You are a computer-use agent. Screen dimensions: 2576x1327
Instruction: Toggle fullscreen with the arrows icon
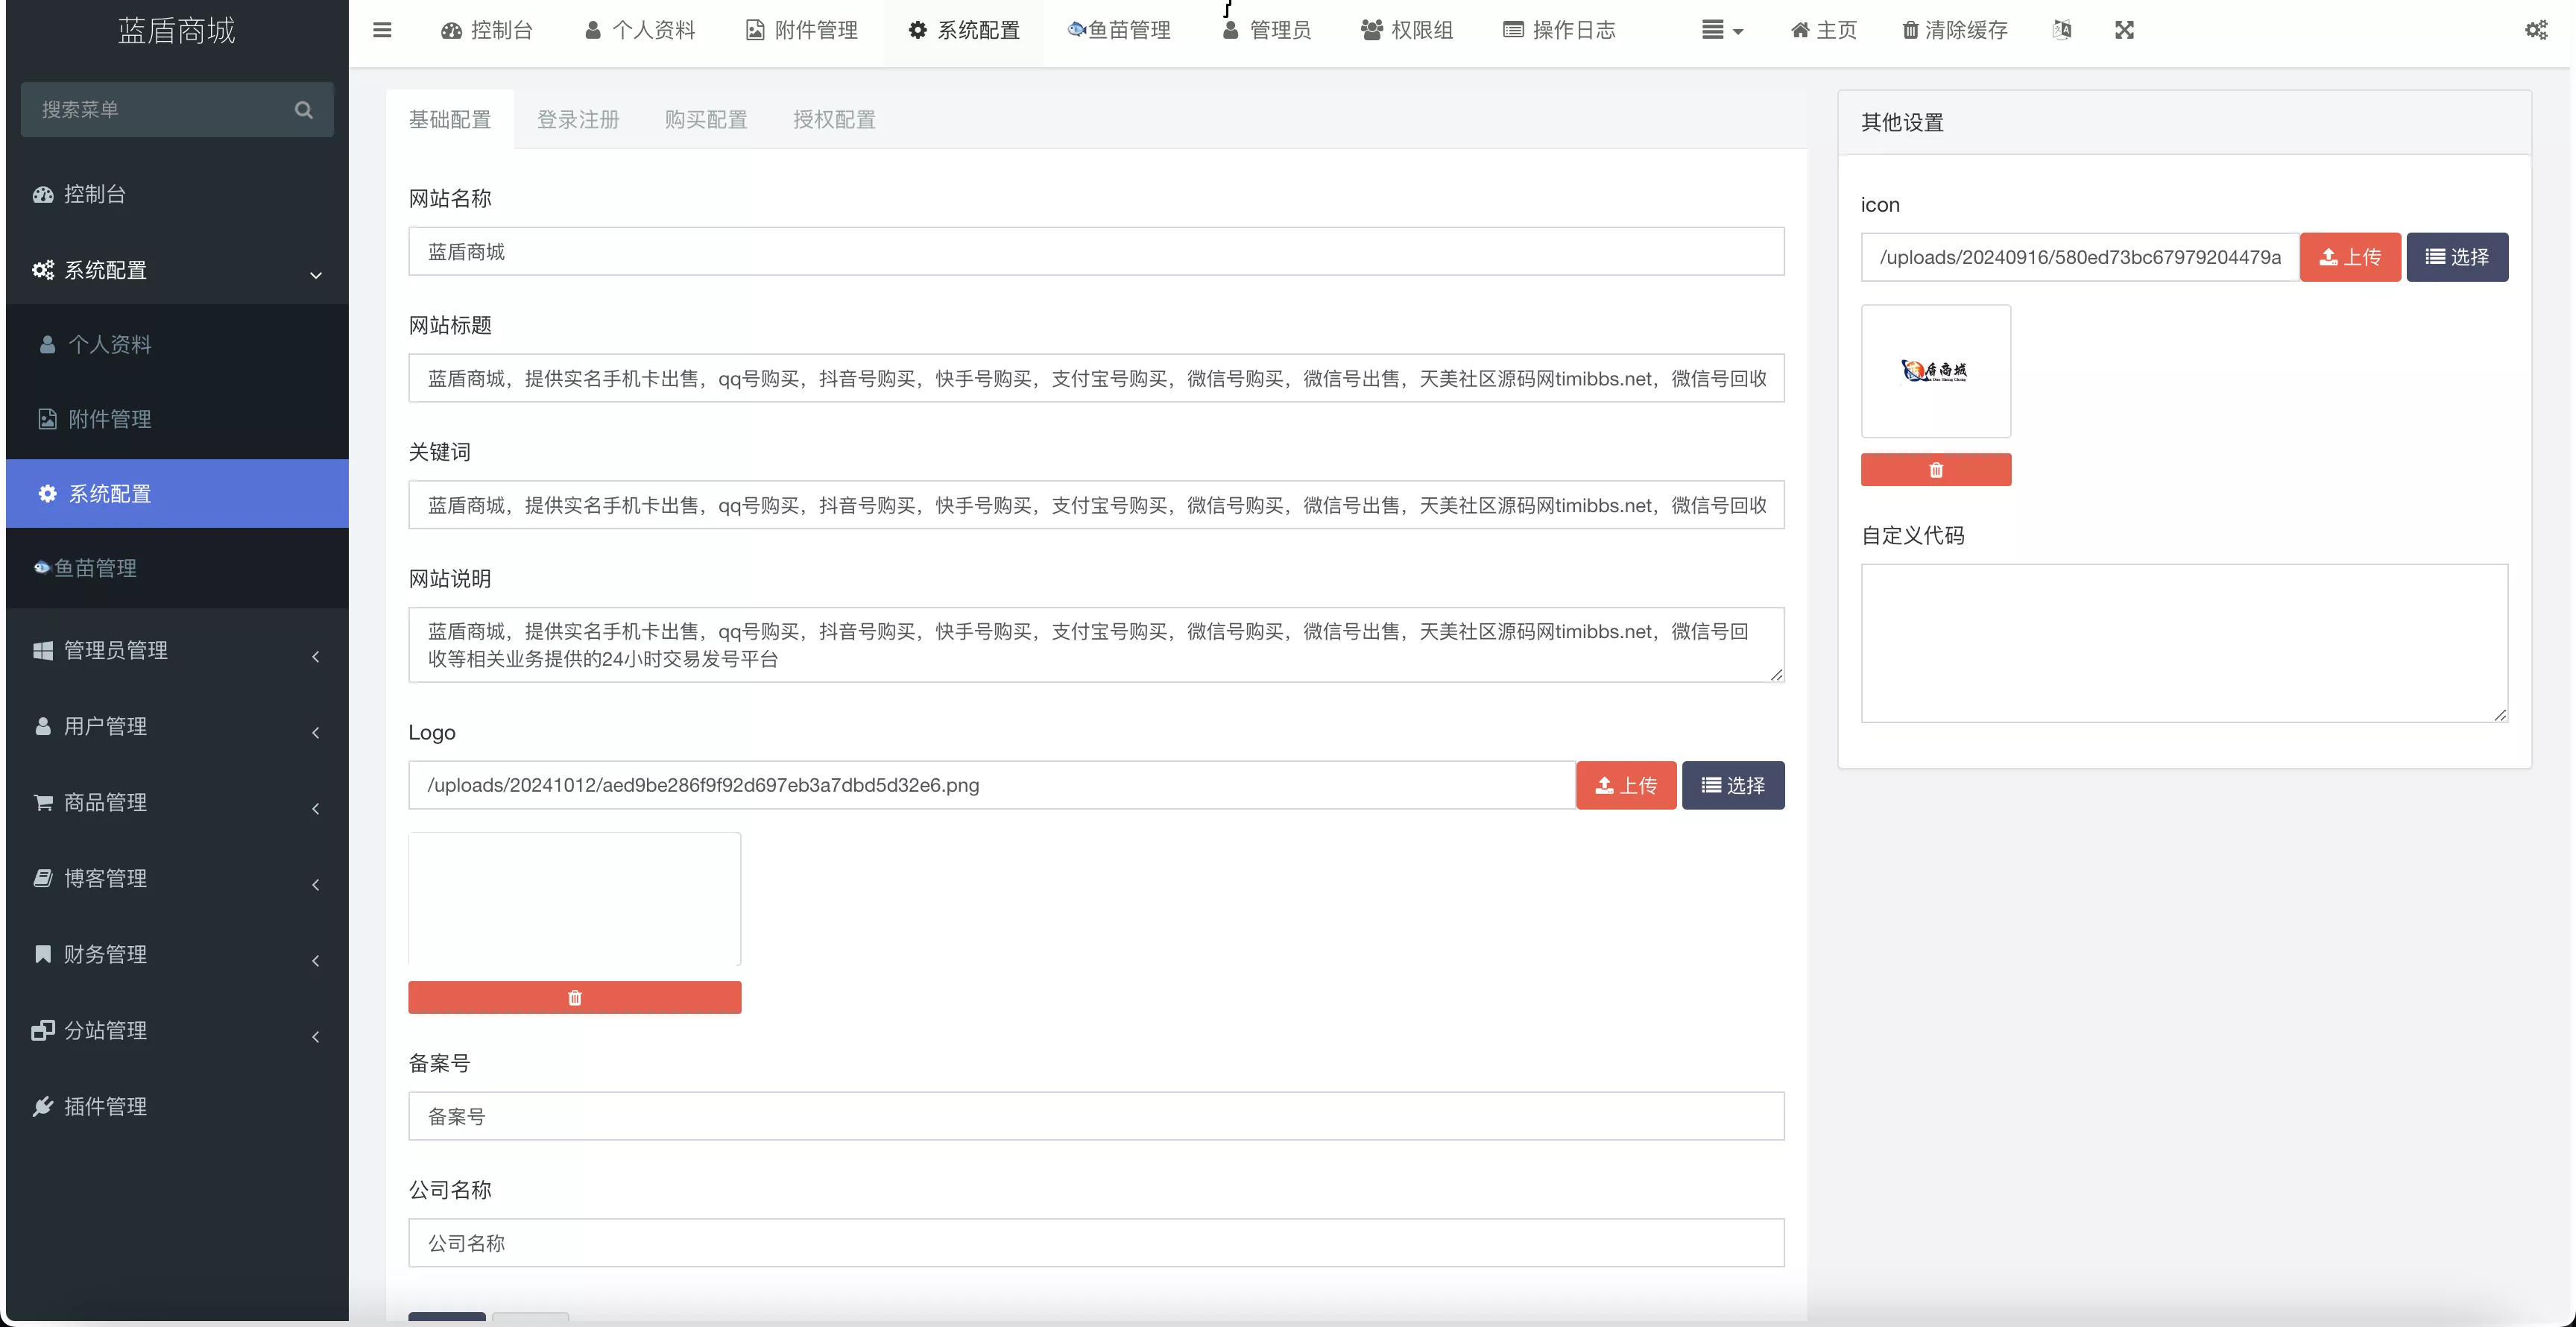coord(2124,30)
